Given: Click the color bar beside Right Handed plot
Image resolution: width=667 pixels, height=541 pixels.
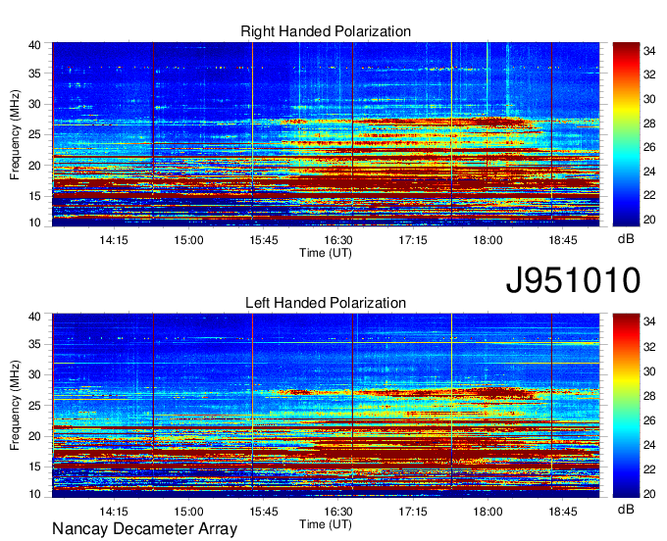Looking at the screenshot, I should [x=626, y=134].
